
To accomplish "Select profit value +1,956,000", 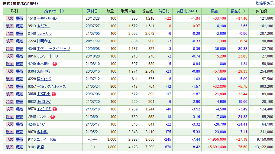I will pyautogui.click(x=217, y=139).
